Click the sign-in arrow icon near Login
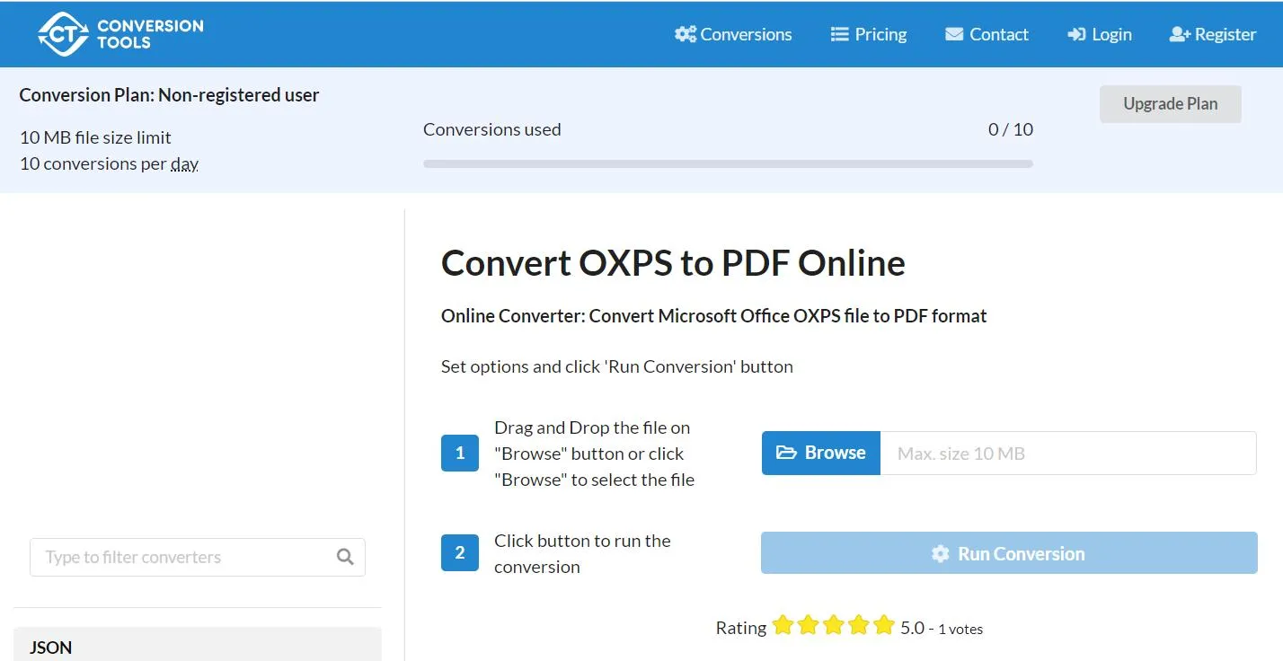Image resolution: width=1283 pixels, height=661 pixels. click(x=1076, y=33)
